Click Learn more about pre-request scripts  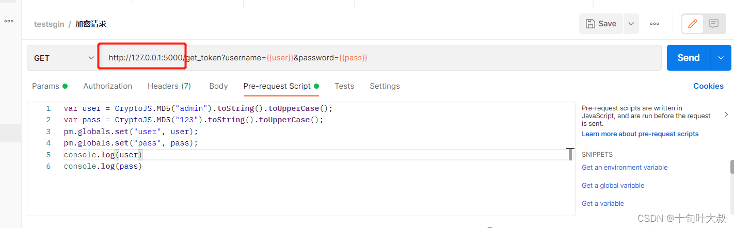click(x=640, y=134)
